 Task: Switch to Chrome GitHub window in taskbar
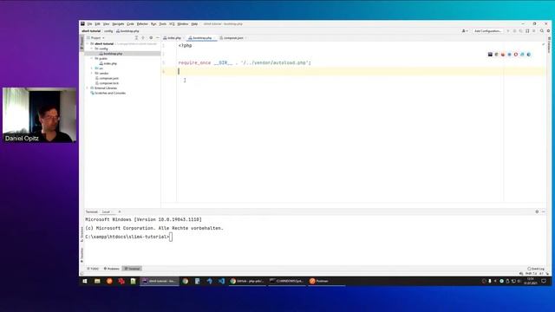(x=247, y=281)
